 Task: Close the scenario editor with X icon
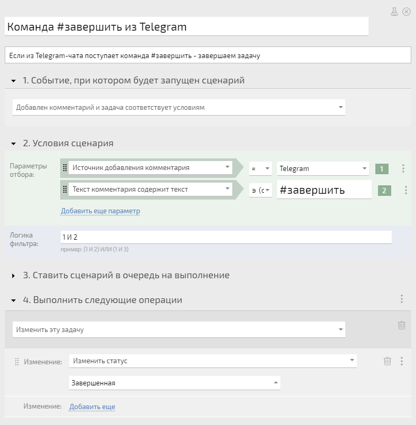click(x=406, y=12)
